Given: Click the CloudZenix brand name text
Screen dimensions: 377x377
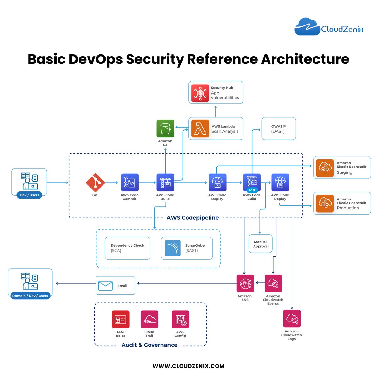Looking at the screenshot, I should click(342, 30).
